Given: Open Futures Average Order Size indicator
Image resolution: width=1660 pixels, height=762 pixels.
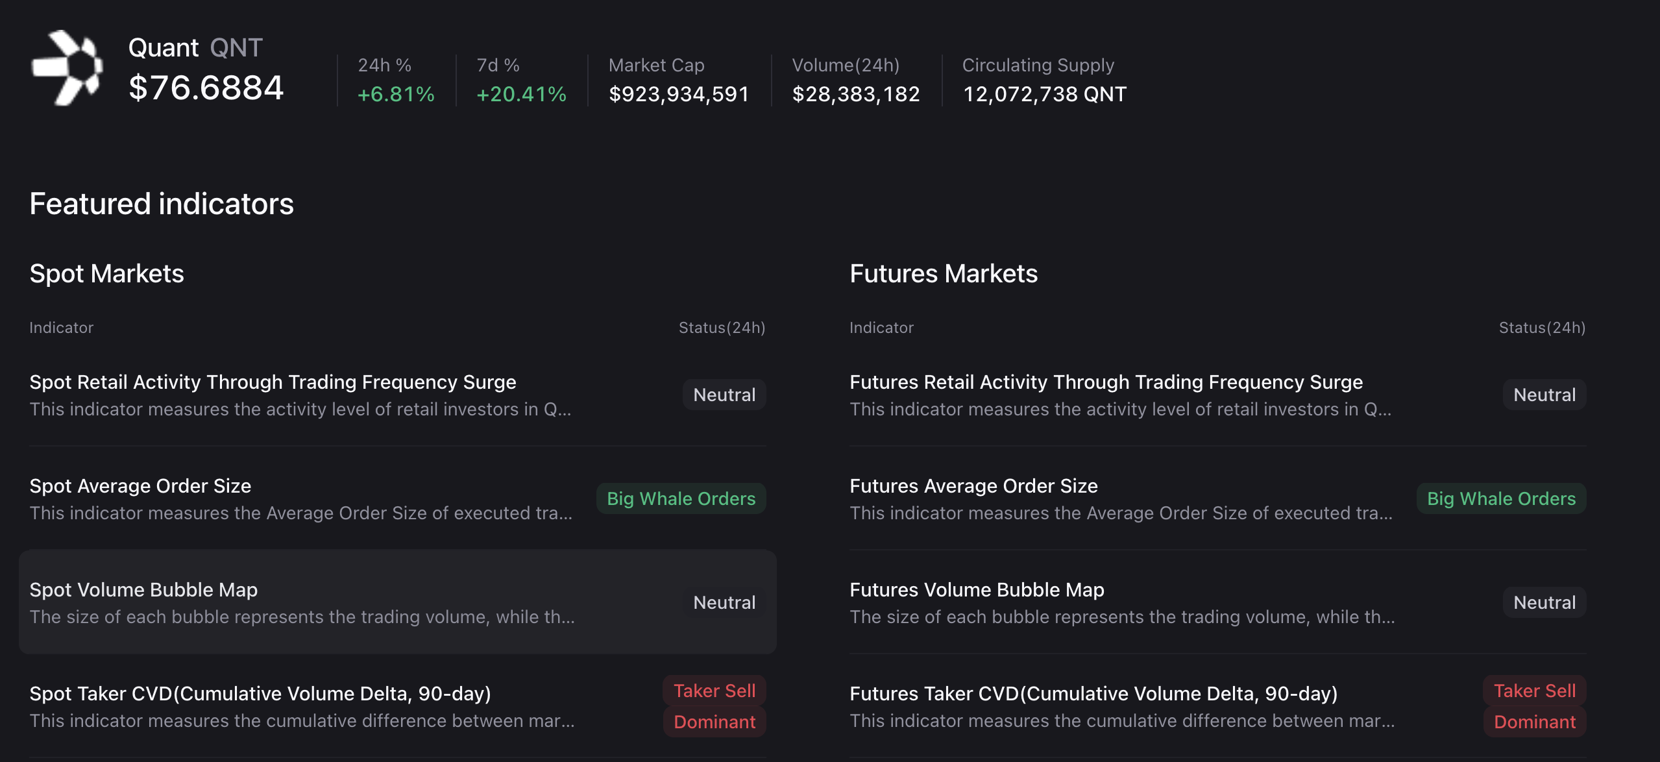Looking at the screenshot, I should click(973, 486).
